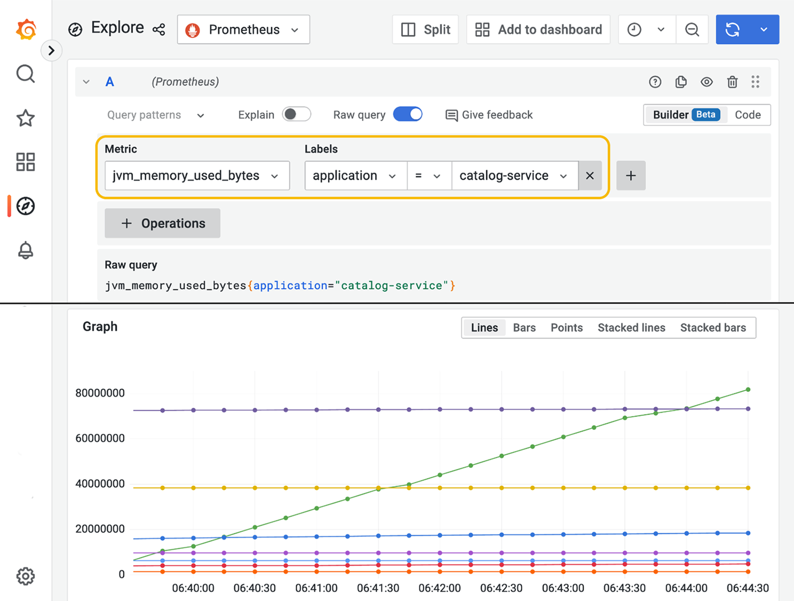Click the Graph panel title
Image resolution: width=794 pixels, height=601 pixels.
tap(100, 327)
